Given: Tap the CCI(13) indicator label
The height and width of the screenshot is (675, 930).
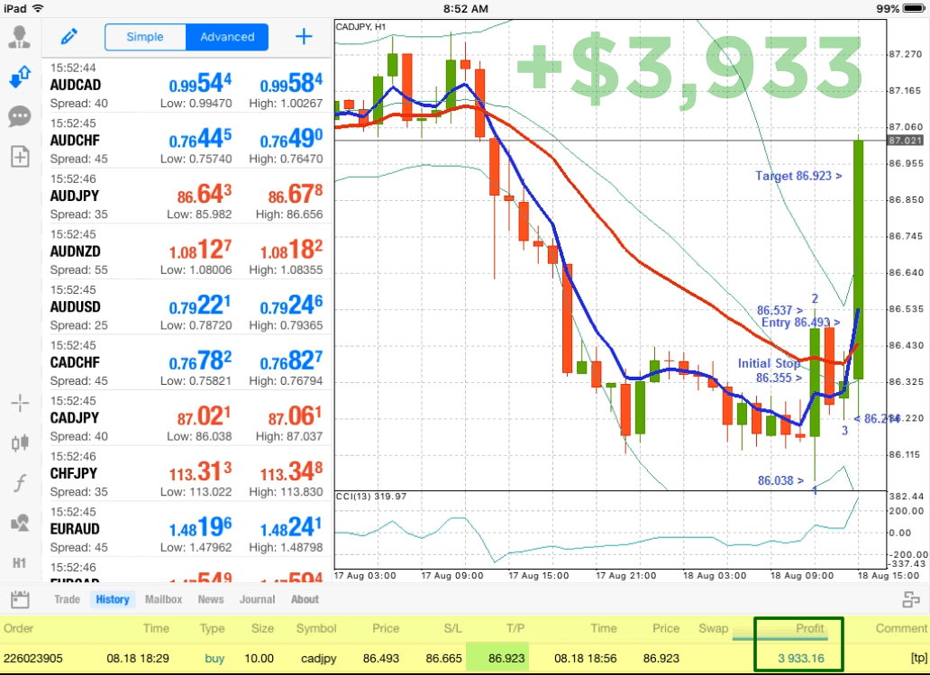Looking at the screenshot, I should point(371,496).
